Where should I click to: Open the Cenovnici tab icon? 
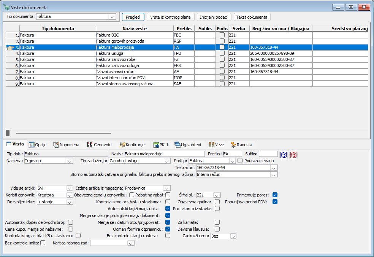tap(90, 145)
